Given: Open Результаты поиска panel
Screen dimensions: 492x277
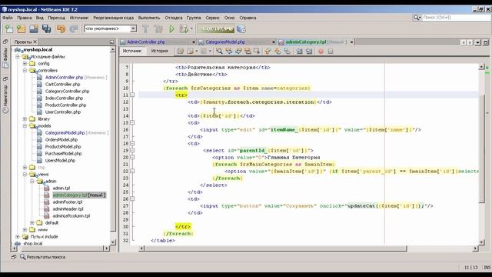Looking at the screenshot, I should point(43,257).
